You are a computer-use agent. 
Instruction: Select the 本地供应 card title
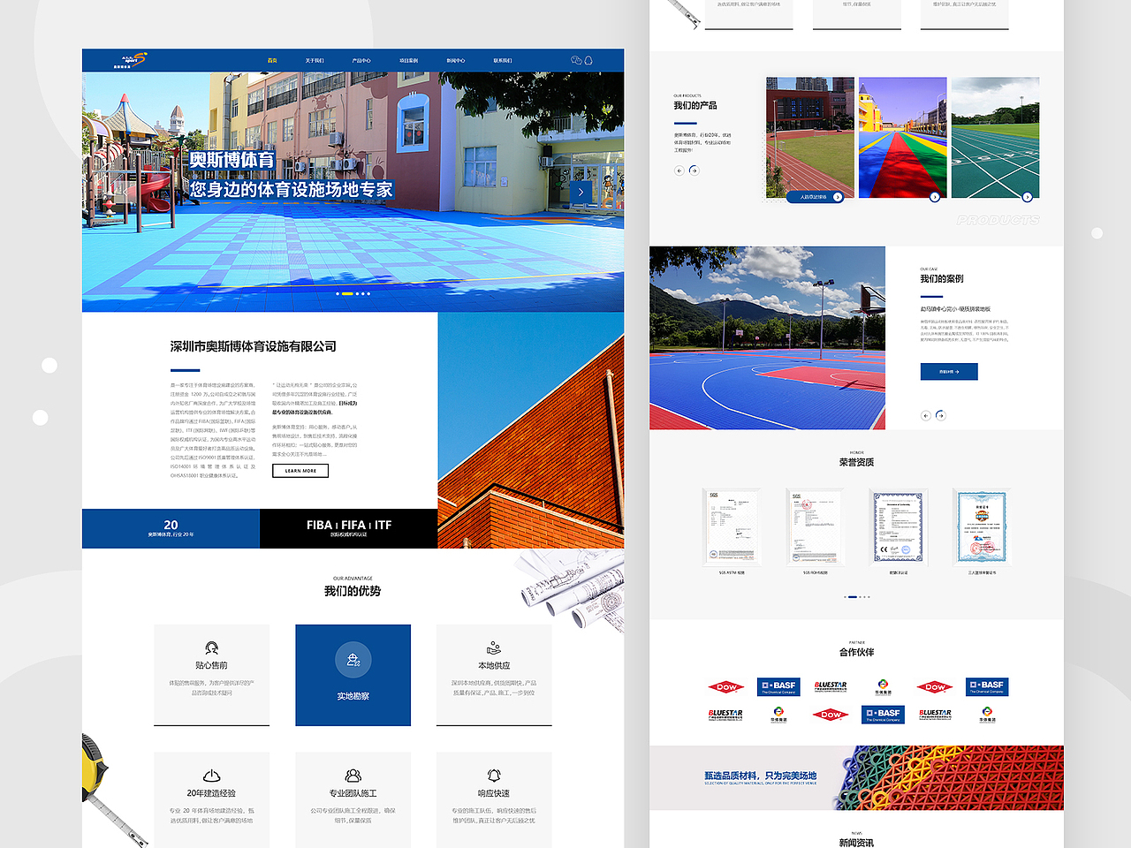494,665
